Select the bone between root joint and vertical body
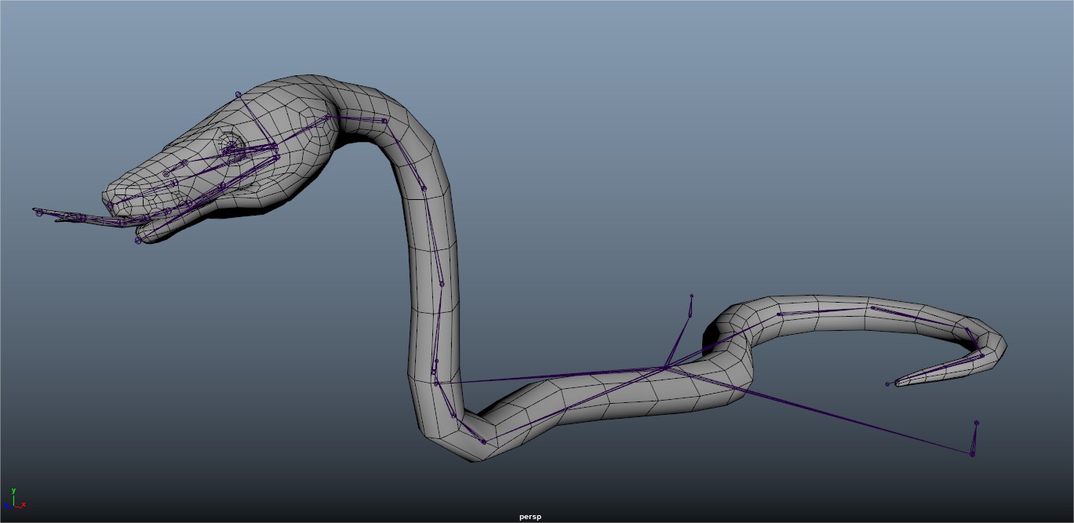 [x=549, y=375]
